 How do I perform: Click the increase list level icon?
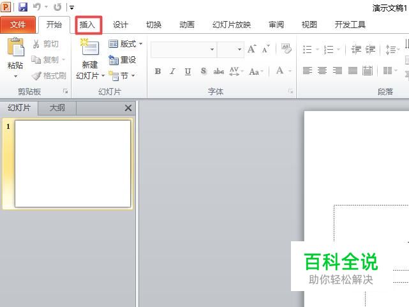(370, 49)
